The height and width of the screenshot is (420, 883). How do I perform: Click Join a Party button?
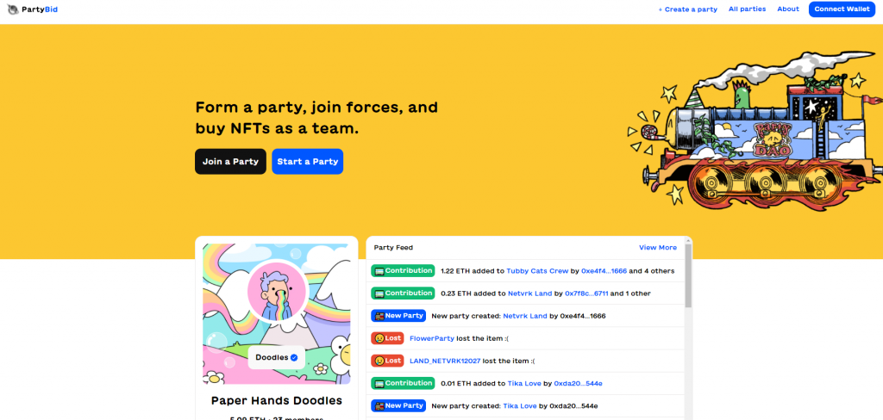tap(230, 161)
